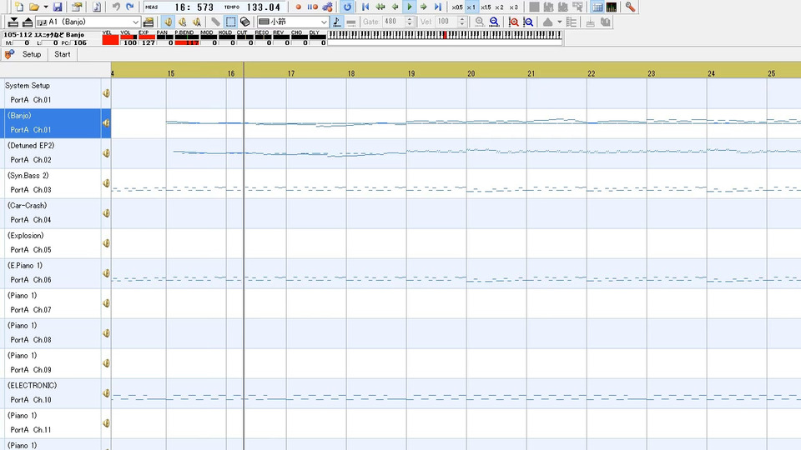Set playback speed to x2
This screenshot has height=450, width=801.
pyautogui.click(x=499, y=7)
